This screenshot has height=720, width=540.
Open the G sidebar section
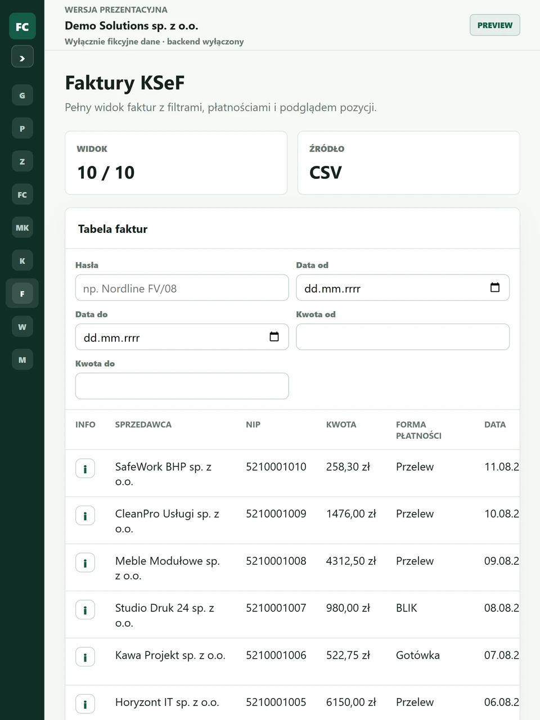pyautogui.click(x=22, y=96)
